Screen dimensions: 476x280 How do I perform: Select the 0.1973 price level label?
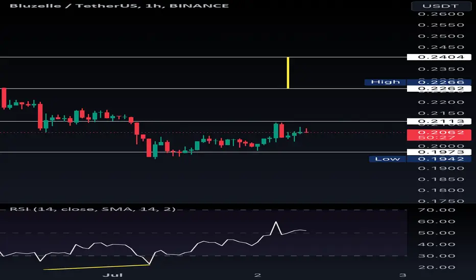pyautogui.click(x=439, y=152)
